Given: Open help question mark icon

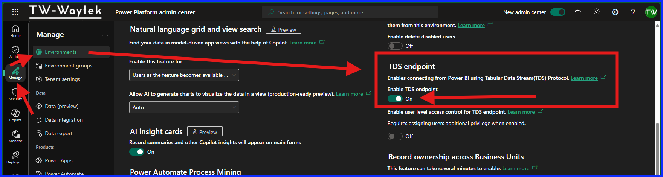Looking at the screenshot, I should (x=633, y=12).
